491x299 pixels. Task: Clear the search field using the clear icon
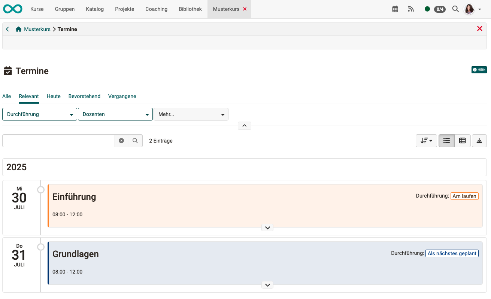click(x=121, y=140)
